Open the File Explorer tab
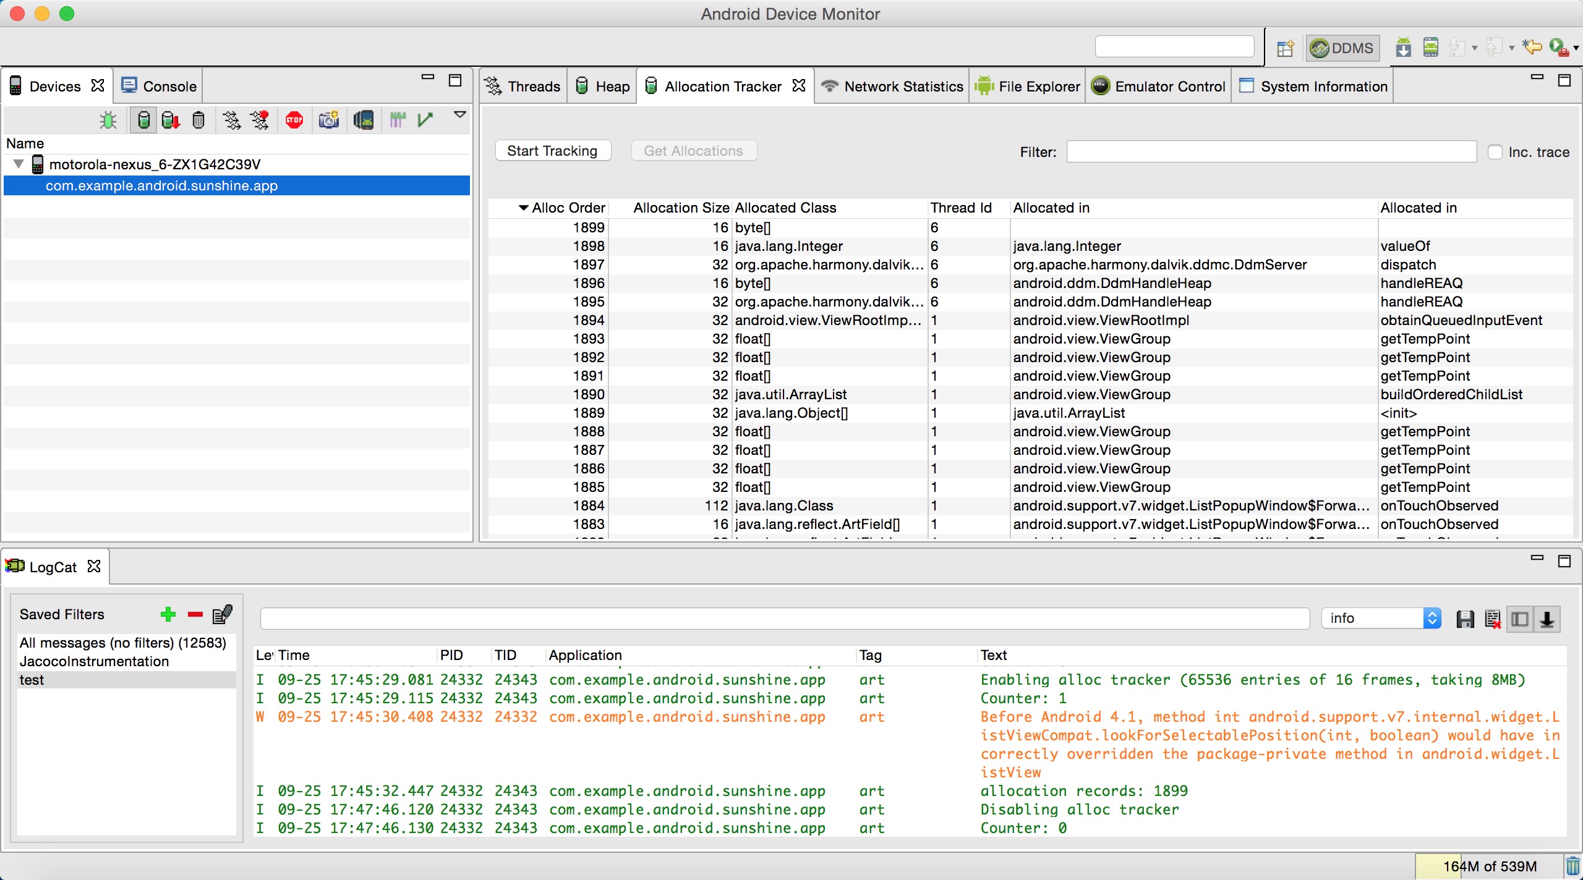The height and width of the screenshot is (880, 1583). click(1028, 87)
